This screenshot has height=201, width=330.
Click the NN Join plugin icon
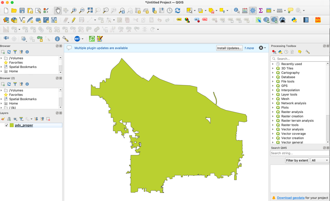click(318, 20)
